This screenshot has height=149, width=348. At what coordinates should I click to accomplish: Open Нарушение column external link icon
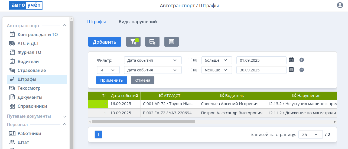pos(294,95)
